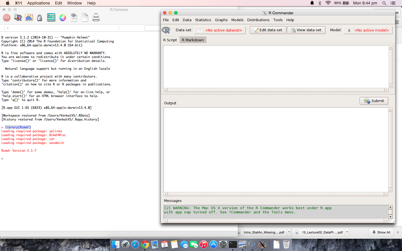Click the STOP icon in R Console
Image resolution: width=402 pixels, height=251 pixels.
[x=7, y=18]
